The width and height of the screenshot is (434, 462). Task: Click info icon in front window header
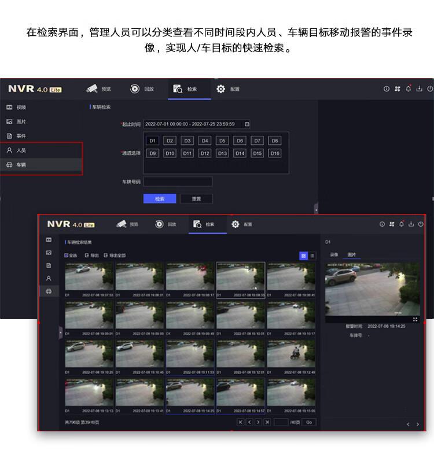[382, 224]
